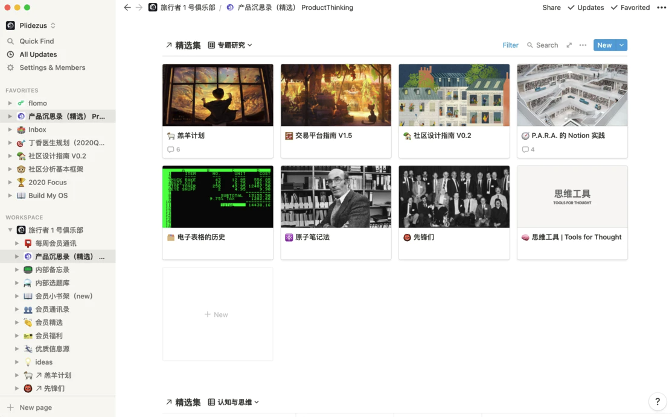Open the 先锋们 group photo card

[x=454, y=196]
